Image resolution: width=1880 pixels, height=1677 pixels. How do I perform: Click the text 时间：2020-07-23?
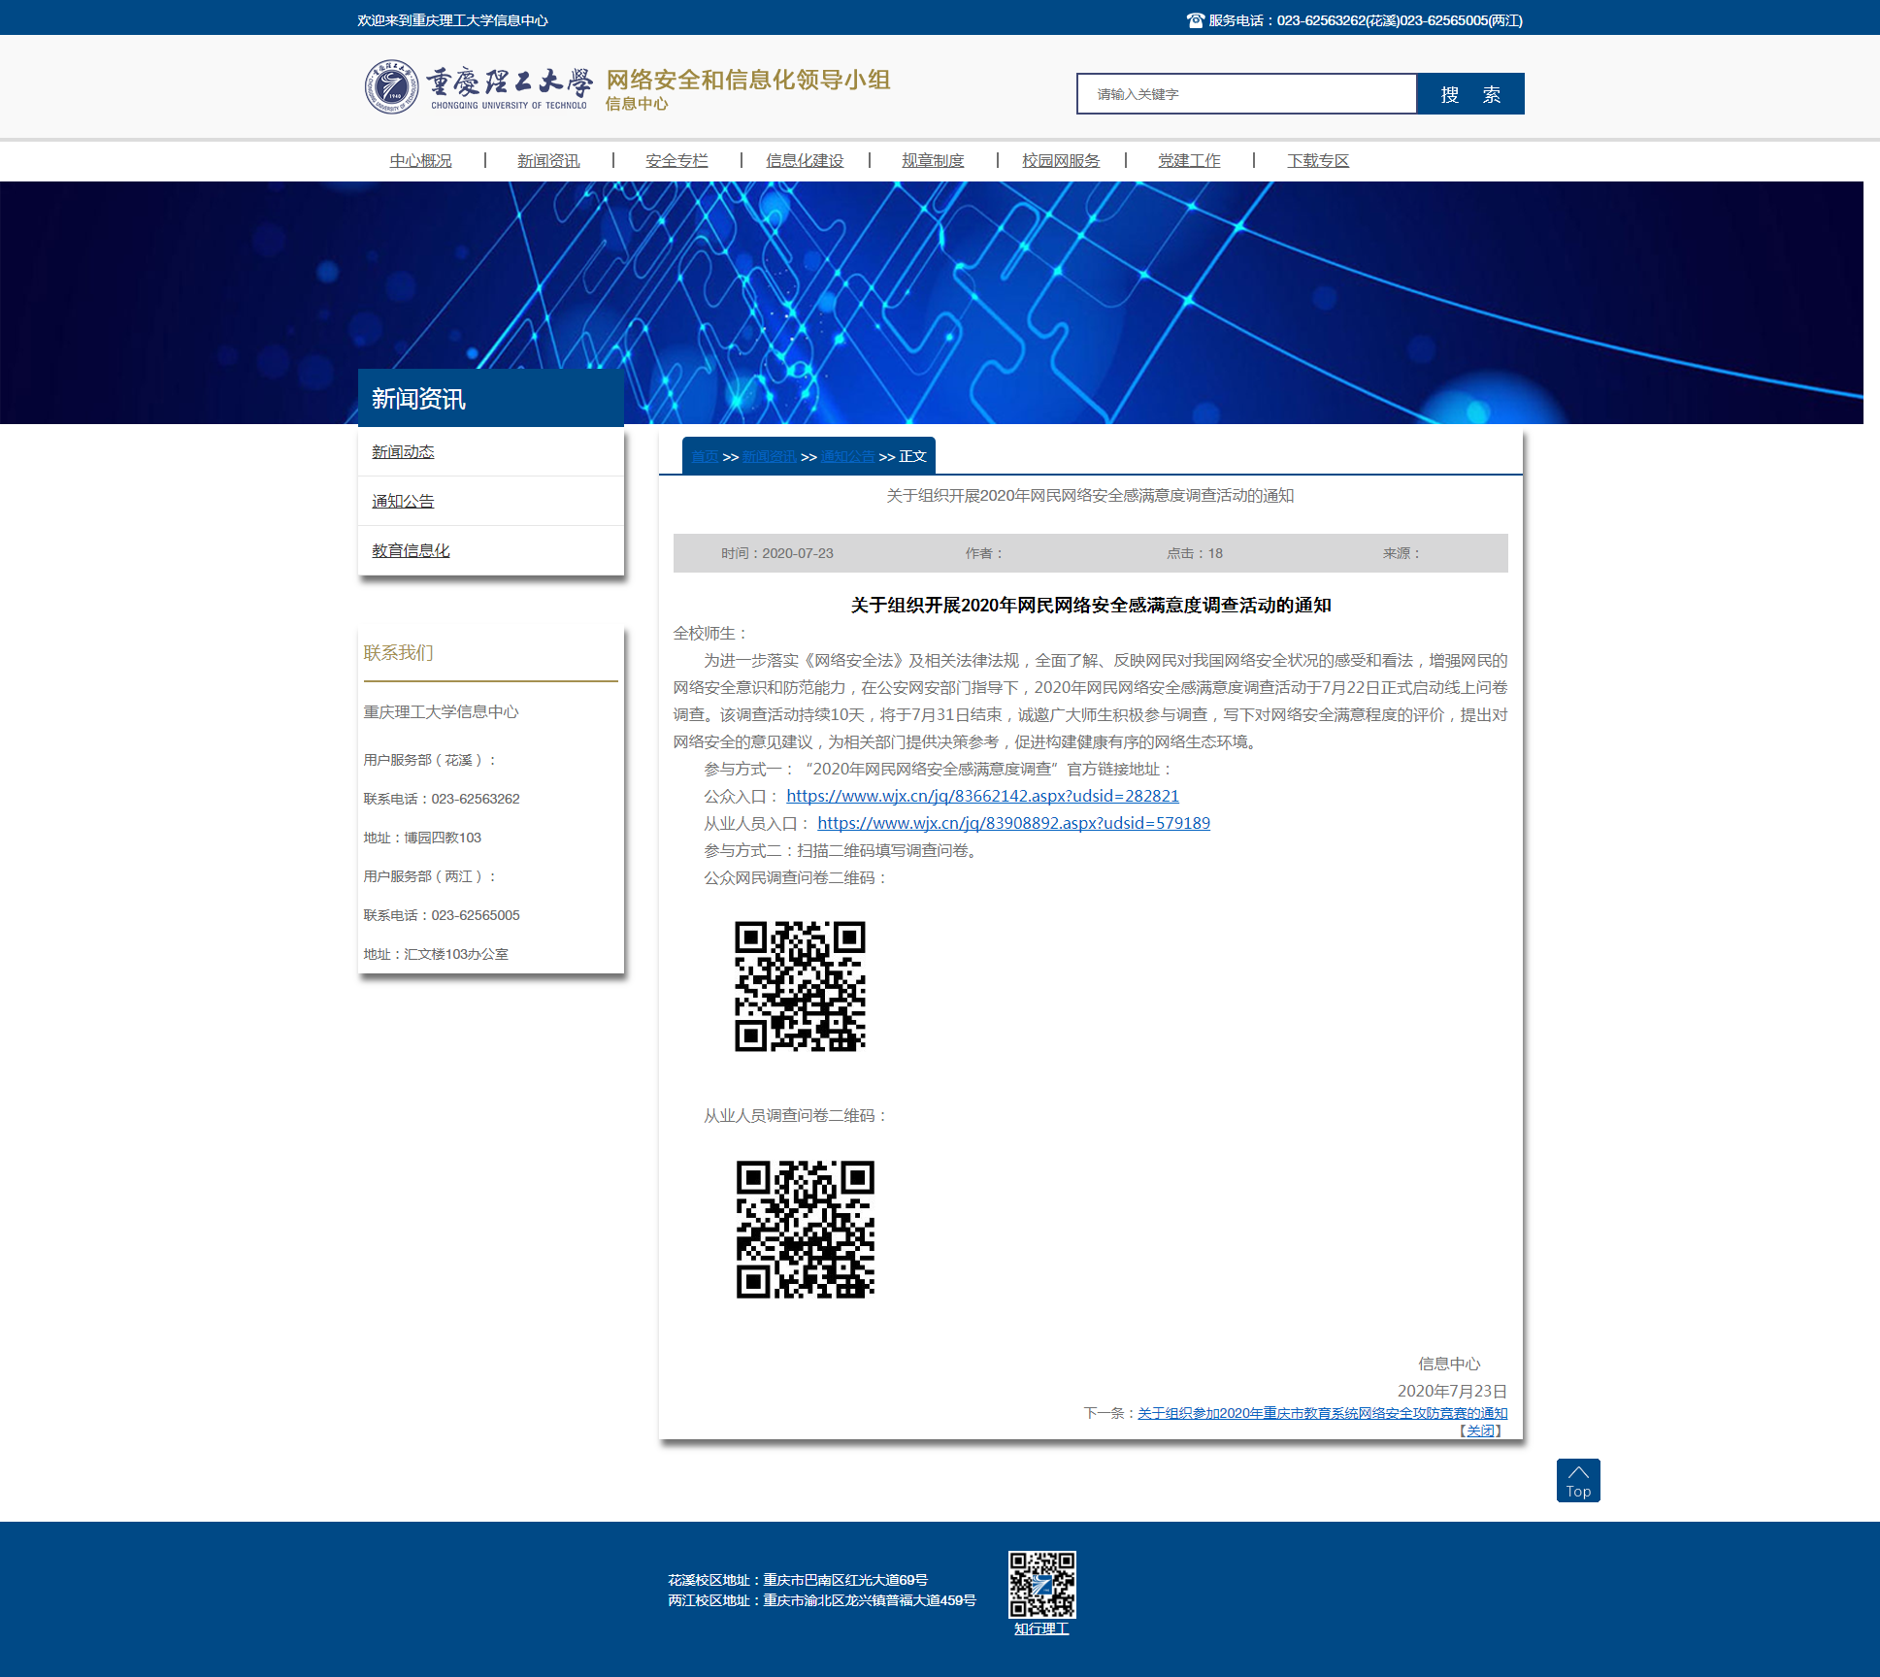pos(776,553)
